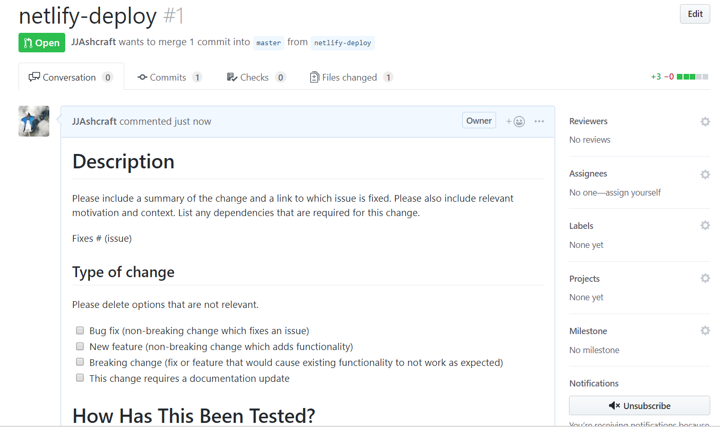Click the master branch label
Image resolution: width=720 pixels, height=427 pixels.
click(x=269, y=43)
